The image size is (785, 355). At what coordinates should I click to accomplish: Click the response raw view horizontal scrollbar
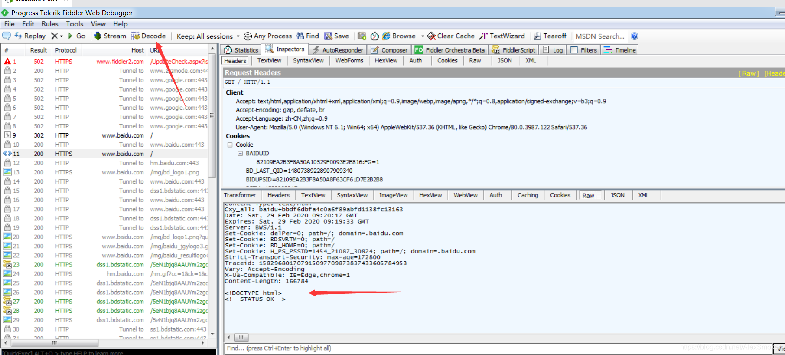pyautogui.click(x=241, y=337)
